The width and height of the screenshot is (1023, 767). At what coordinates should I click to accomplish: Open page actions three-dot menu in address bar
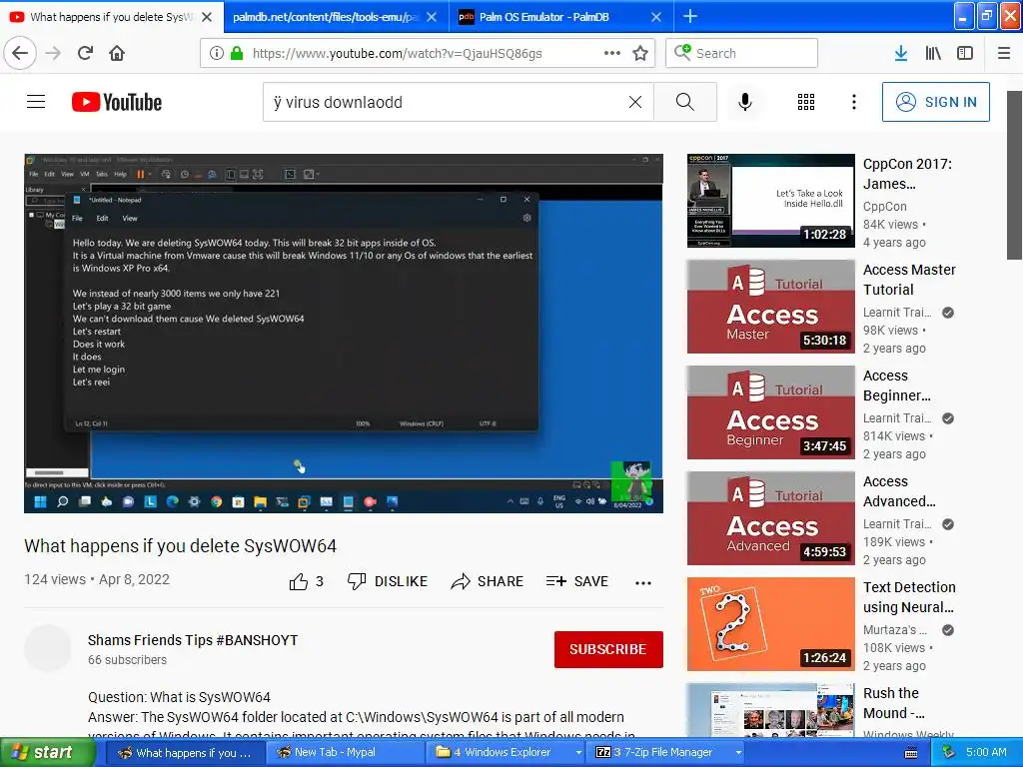pyautogui.click(x=612, y=54)
